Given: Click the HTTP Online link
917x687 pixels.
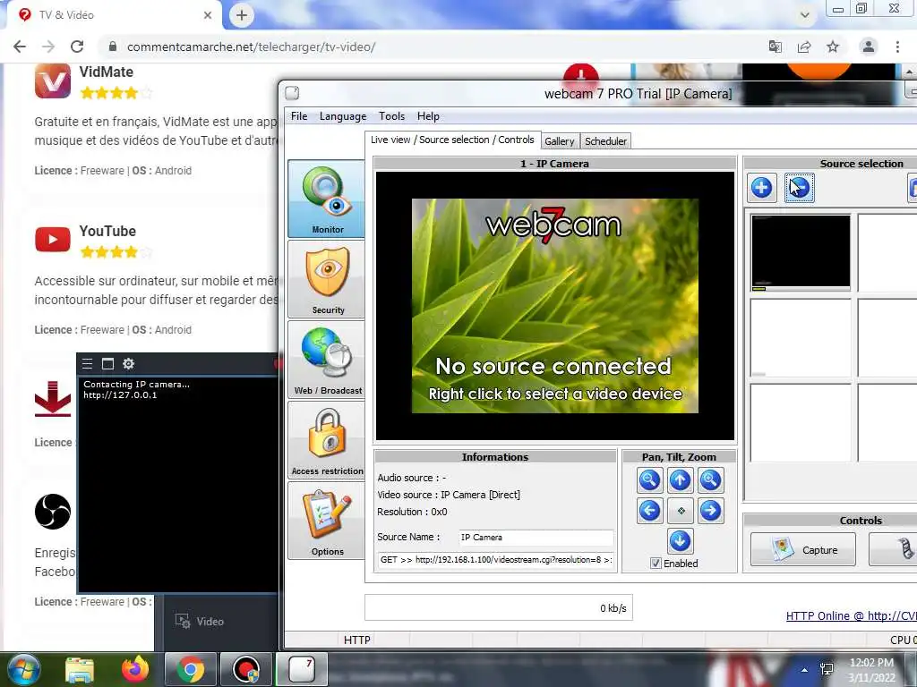Looking at the screenshot, I should point(851,615).
